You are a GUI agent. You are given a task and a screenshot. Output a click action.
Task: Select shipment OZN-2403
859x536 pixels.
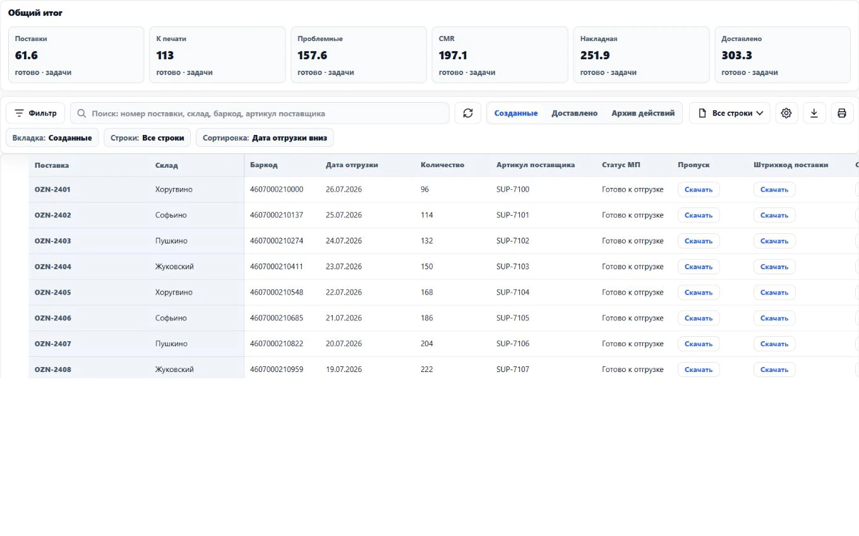point(53,241)
